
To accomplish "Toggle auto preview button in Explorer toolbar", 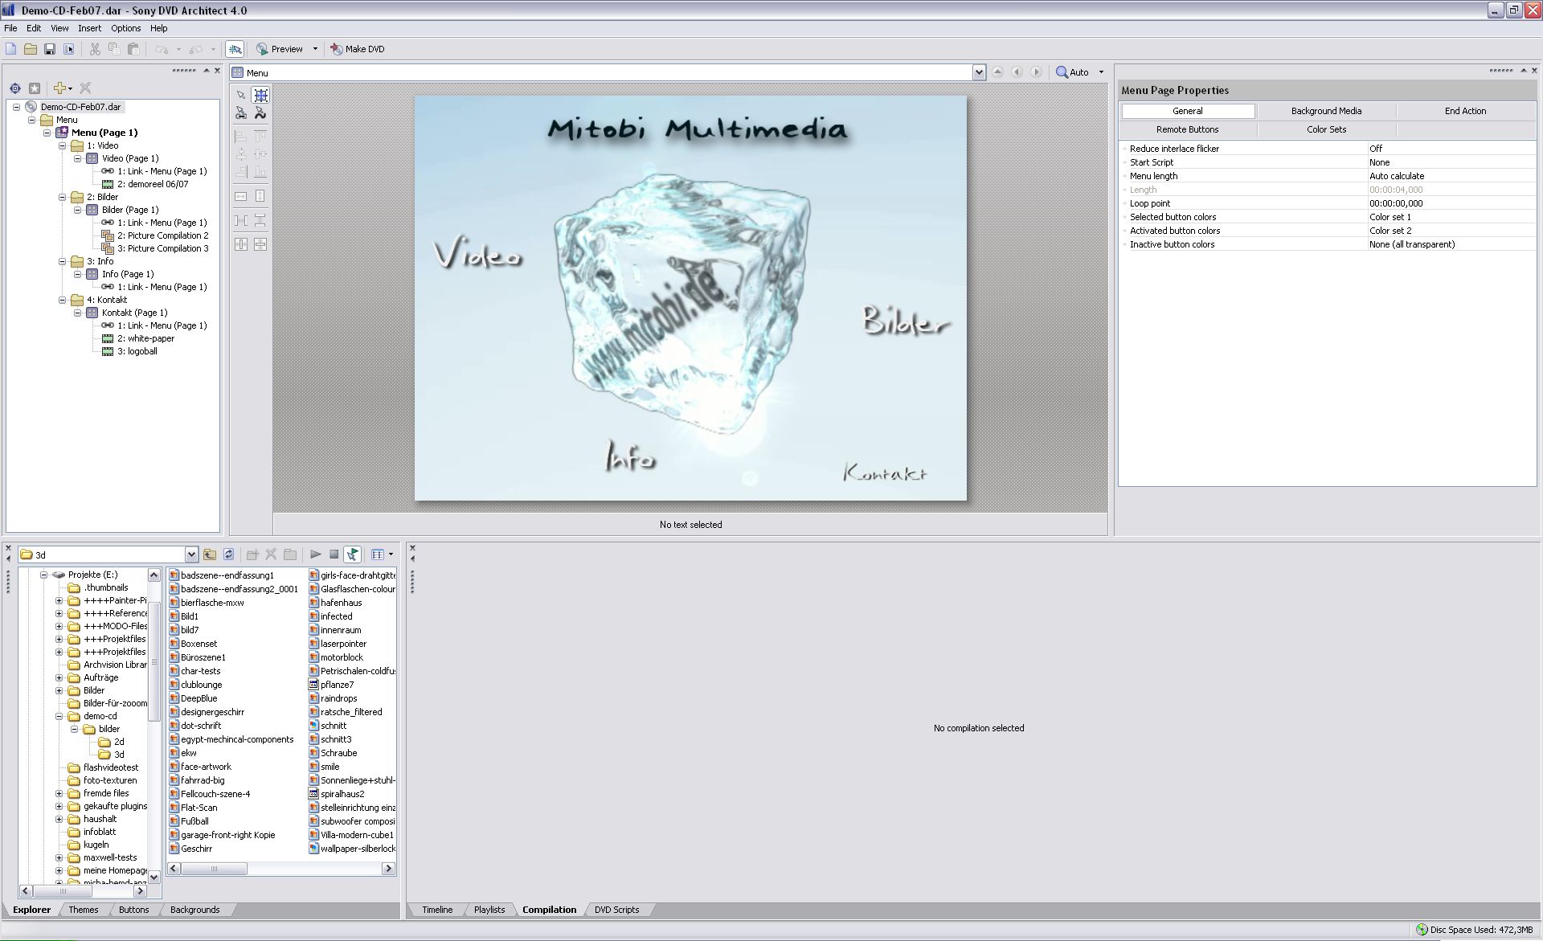I will click(353, 554).
